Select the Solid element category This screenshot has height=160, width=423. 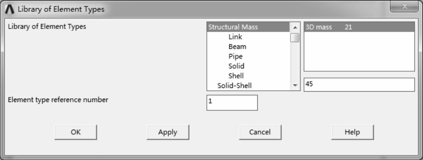(236, 66)
